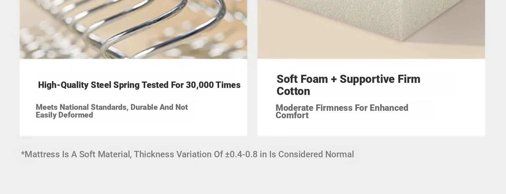Viewport: 506px width, 194px height.
Task: Click the steel spring product photo
Action: (x=133, y=29)
